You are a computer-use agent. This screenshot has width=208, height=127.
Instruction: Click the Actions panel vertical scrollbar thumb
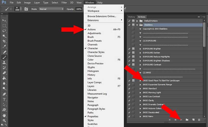(x=204, y=35)
